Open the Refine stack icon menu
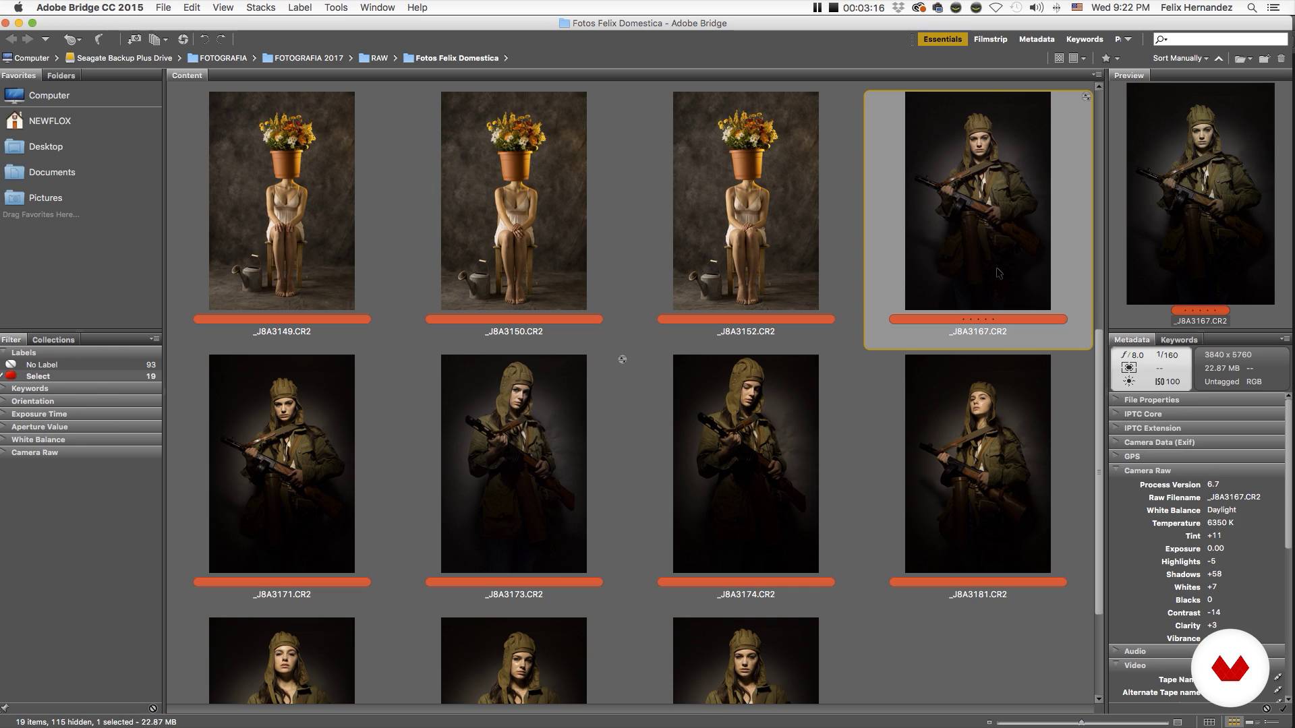 [x=158, y=39]
